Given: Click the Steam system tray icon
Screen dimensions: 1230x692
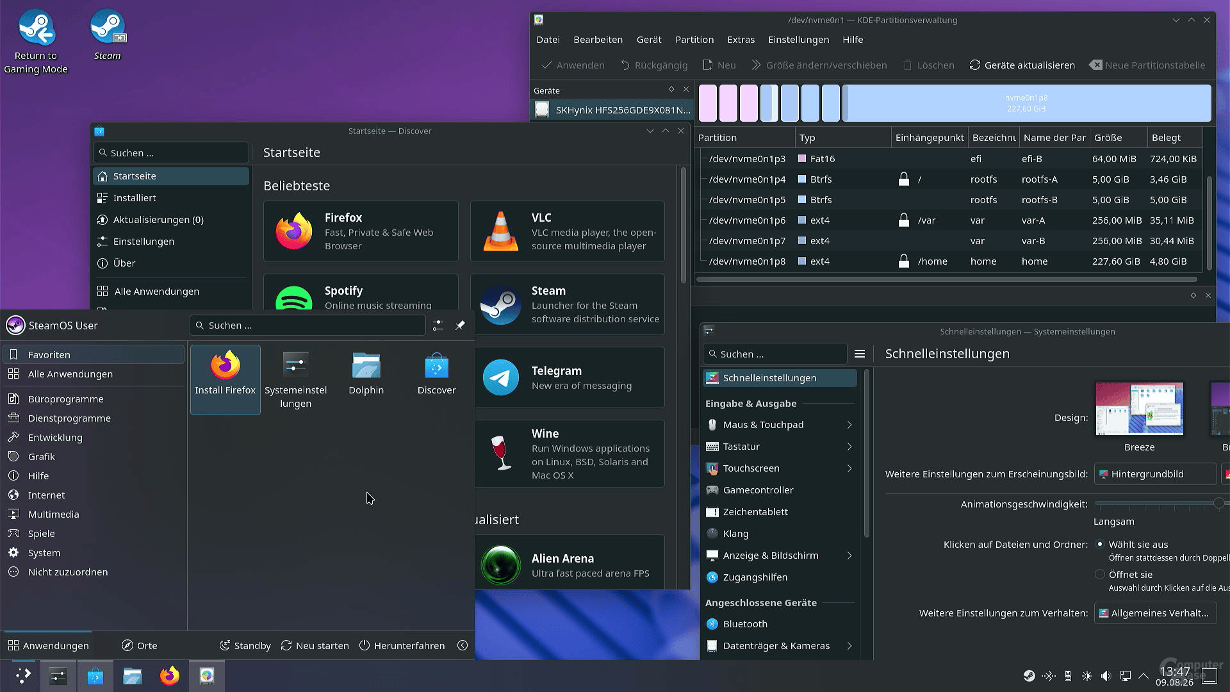Looking at the screenshot, I should click(x=1029, y=676).
